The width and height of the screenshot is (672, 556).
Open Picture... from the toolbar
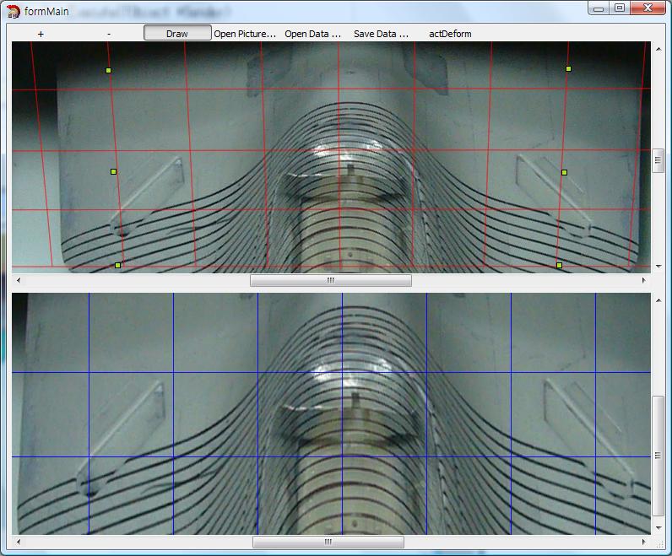tap(245, 34)
